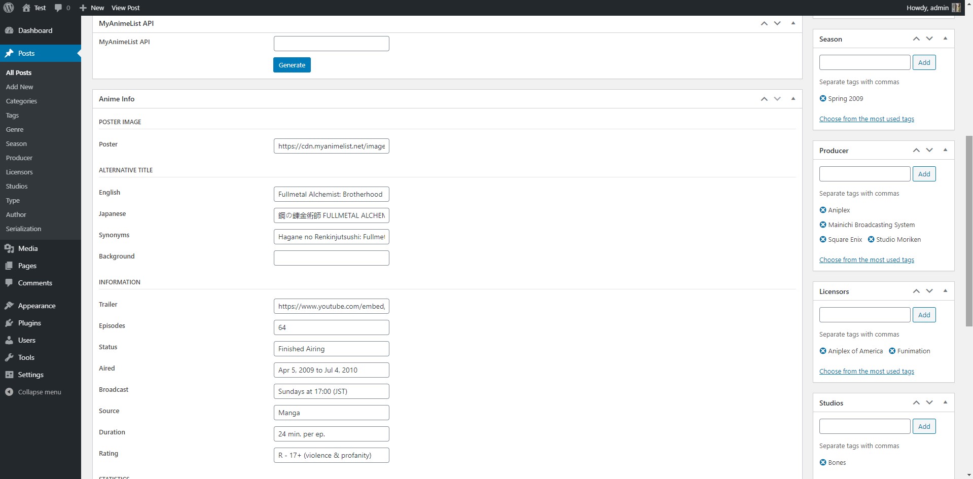
Task: Open the comments bubble in admin bar
Action: click(x=62, y=8)
